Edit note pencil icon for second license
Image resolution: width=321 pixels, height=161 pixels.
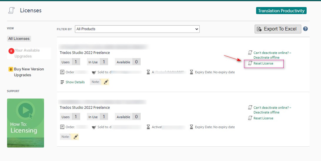pos(75,137)
